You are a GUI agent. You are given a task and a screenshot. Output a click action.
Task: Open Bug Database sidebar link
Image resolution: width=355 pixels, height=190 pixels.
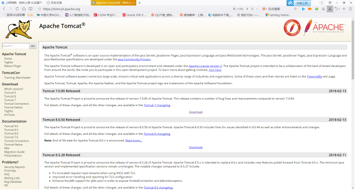13,182
